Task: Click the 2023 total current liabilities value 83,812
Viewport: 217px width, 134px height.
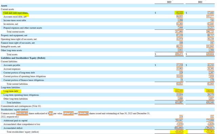Action: (x=179, y=84)
